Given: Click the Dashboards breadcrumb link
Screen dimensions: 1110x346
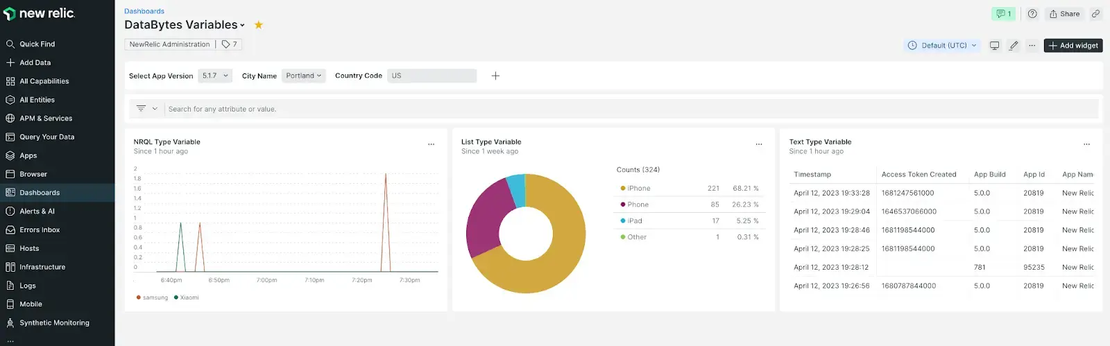Looking at the screenshot, I should [144, 11].
